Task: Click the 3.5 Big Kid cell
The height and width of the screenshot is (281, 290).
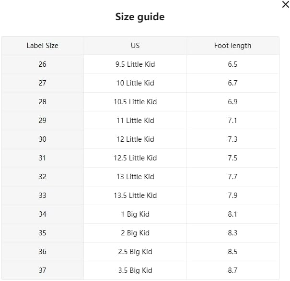Action: [x=135, y=270]
